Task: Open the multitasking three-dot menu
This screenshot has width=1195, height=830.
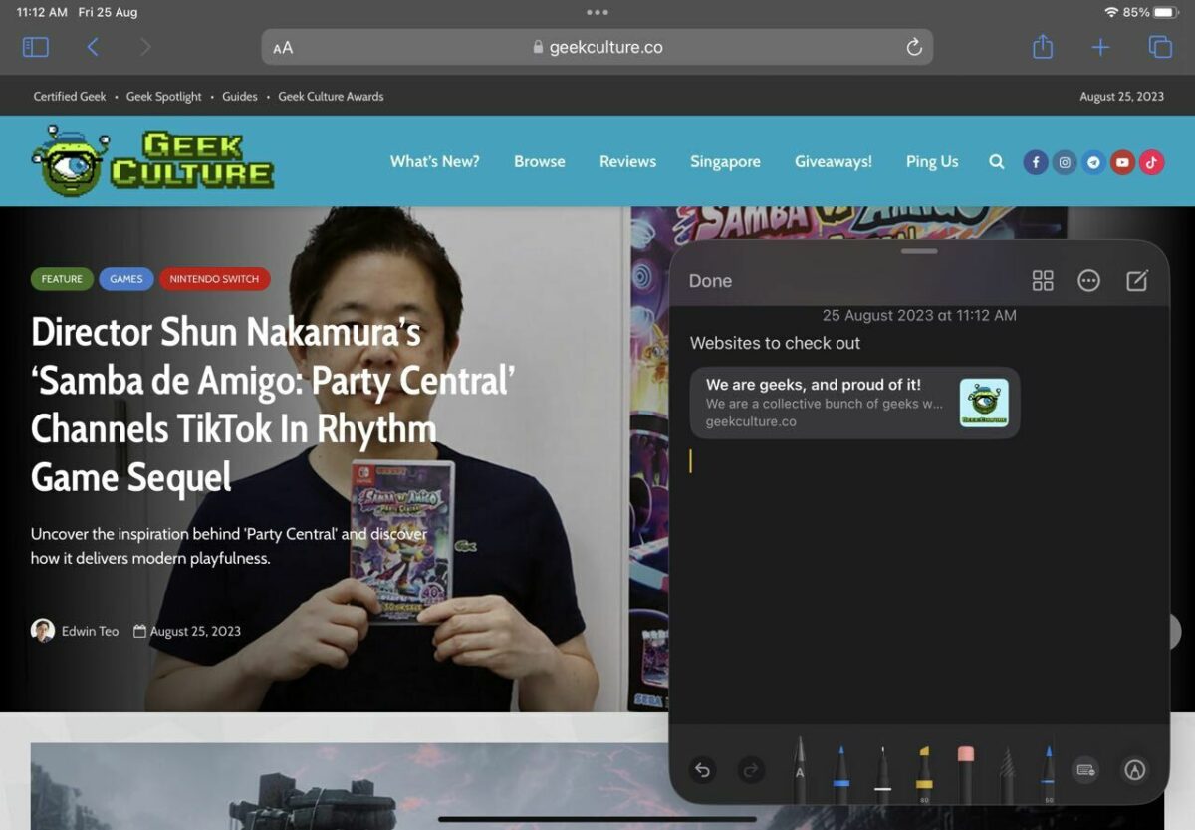Action: tap(597, 13)
